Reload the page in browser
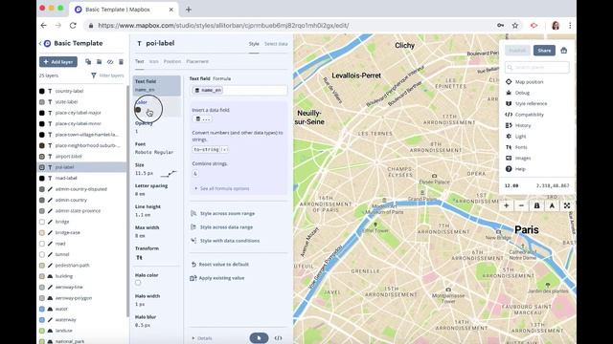Image resolution: width=613 pixels, height=344 pixels. 73,26
